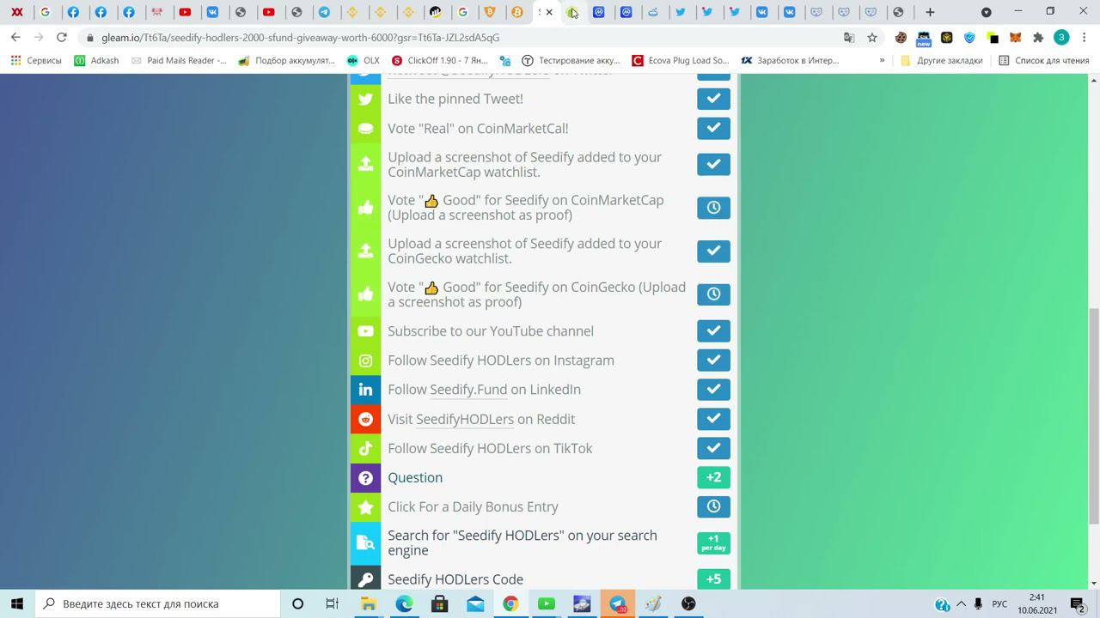Viewport: 1100px width, 618px height.
Task: Expand pending clock on CoinMarketCap Good vote
Action: (713, 208)
